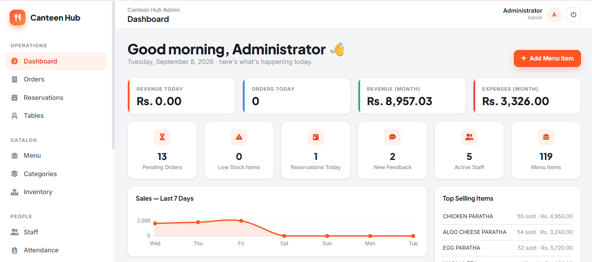The image size is (592, 262).
Task: Click the Wed data point on sales chart
Action: [x=155, y=223]
